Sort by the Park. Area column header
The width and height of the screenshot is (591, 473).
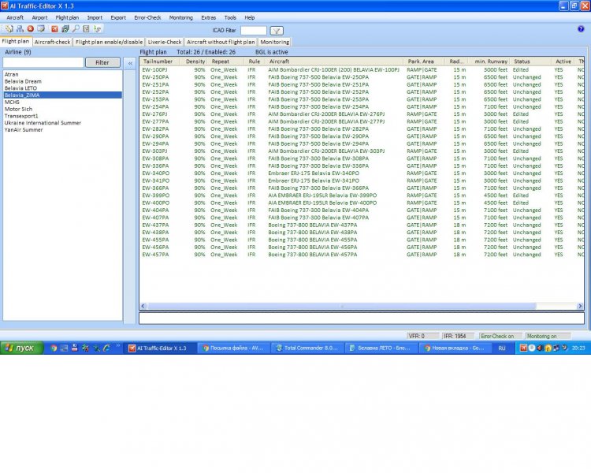(424, 61)
